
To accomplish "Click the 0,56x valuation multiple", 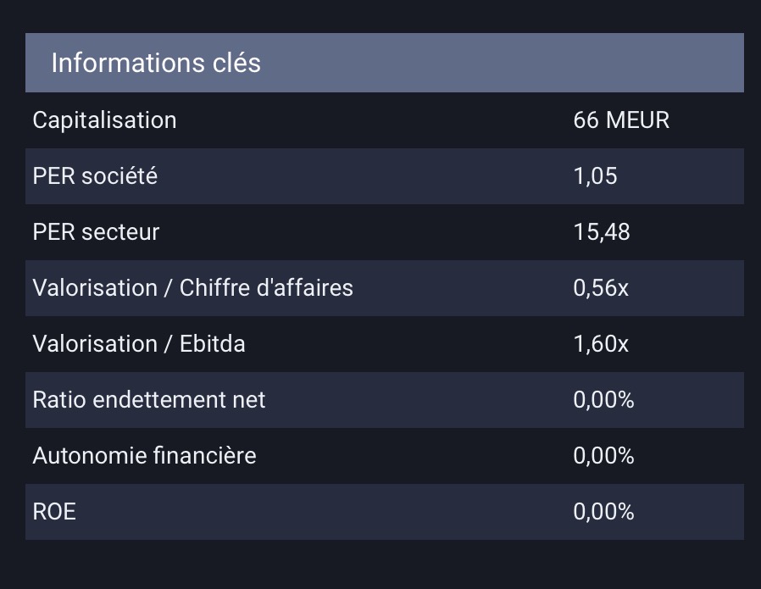I will coord(601,288).
